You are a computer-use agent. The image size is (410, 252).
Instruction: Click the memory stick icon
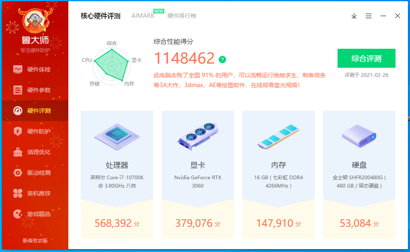[278, 136]
